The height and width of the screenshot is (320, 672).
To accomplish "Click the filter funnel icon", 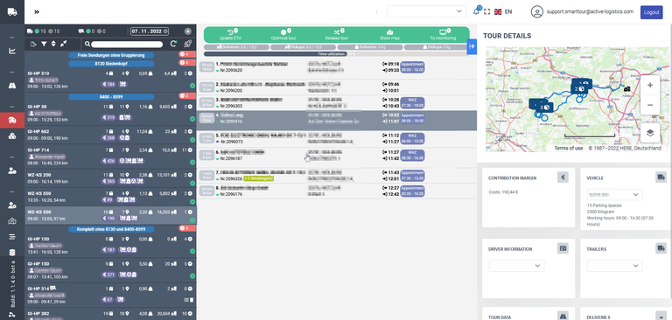I will point(44,44).
